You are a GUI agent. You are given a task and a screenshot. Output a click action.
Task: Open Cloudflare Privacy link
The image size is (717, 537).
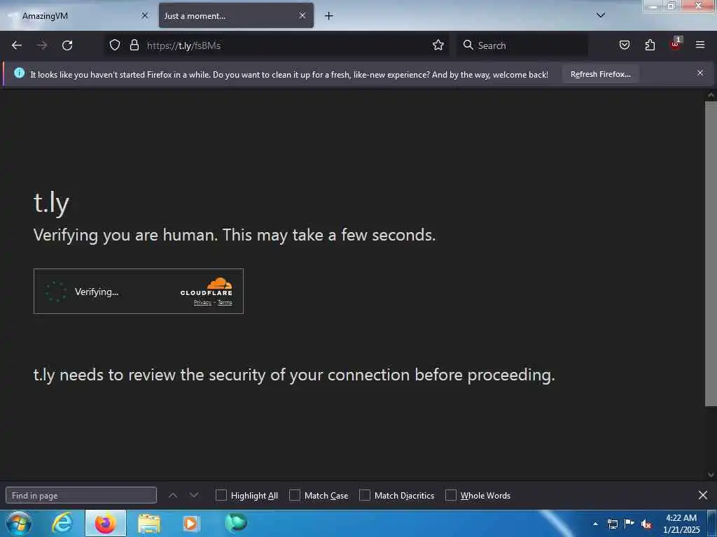coord(202,302)
